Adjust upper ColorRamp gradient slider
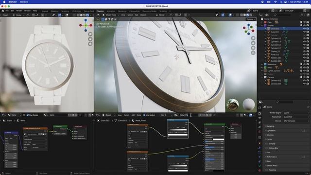Viewport: 311px width, 175px height. point(178,130)
